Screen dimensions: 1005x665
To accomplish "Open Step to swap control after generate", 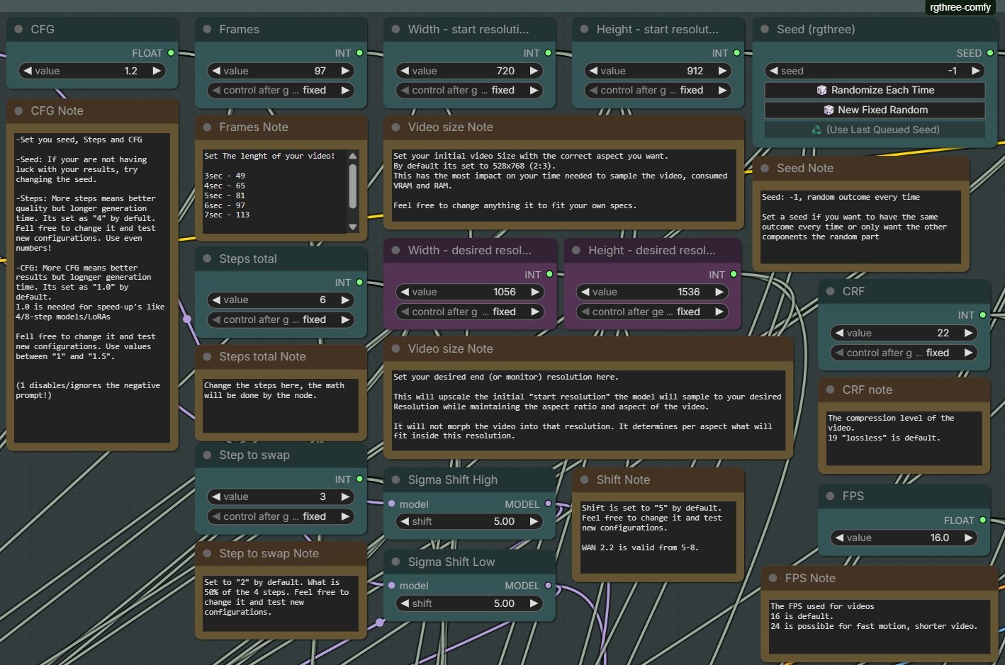I will (x=281, y=516).
